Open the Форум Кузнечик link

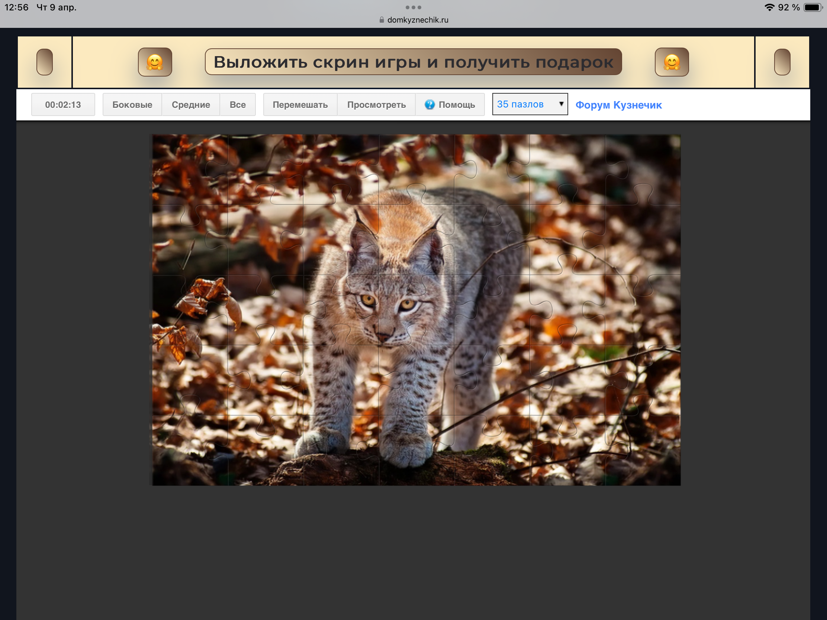point(618,105)
